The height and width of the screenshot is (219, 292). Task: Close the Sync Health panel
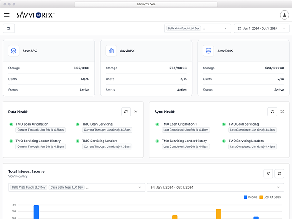click(x=282, y=111)
